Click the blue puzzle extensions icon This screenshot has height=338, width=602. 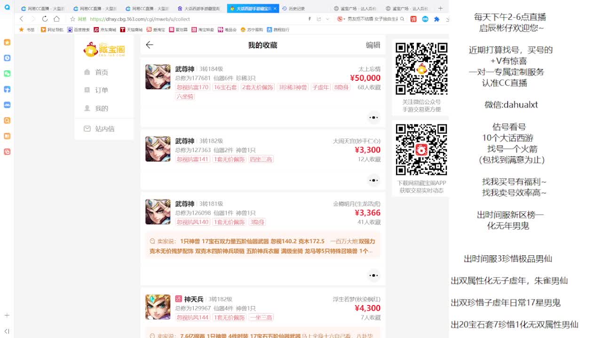[437, 19]
